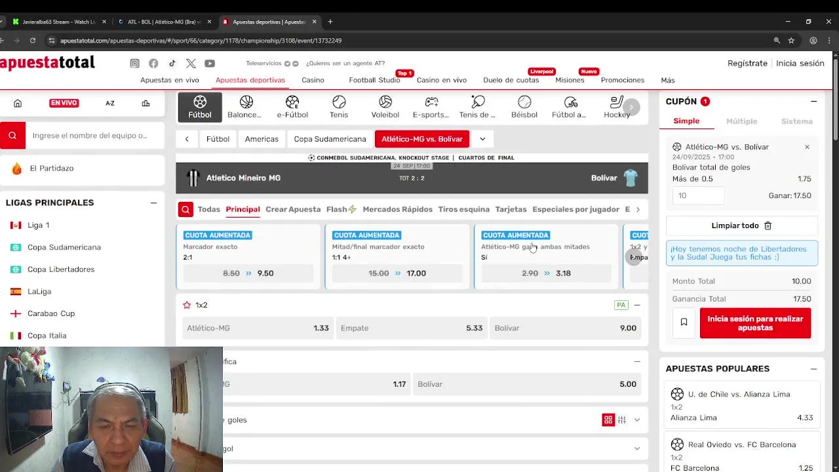Collapse the 1x2 market section

[637, 305]
